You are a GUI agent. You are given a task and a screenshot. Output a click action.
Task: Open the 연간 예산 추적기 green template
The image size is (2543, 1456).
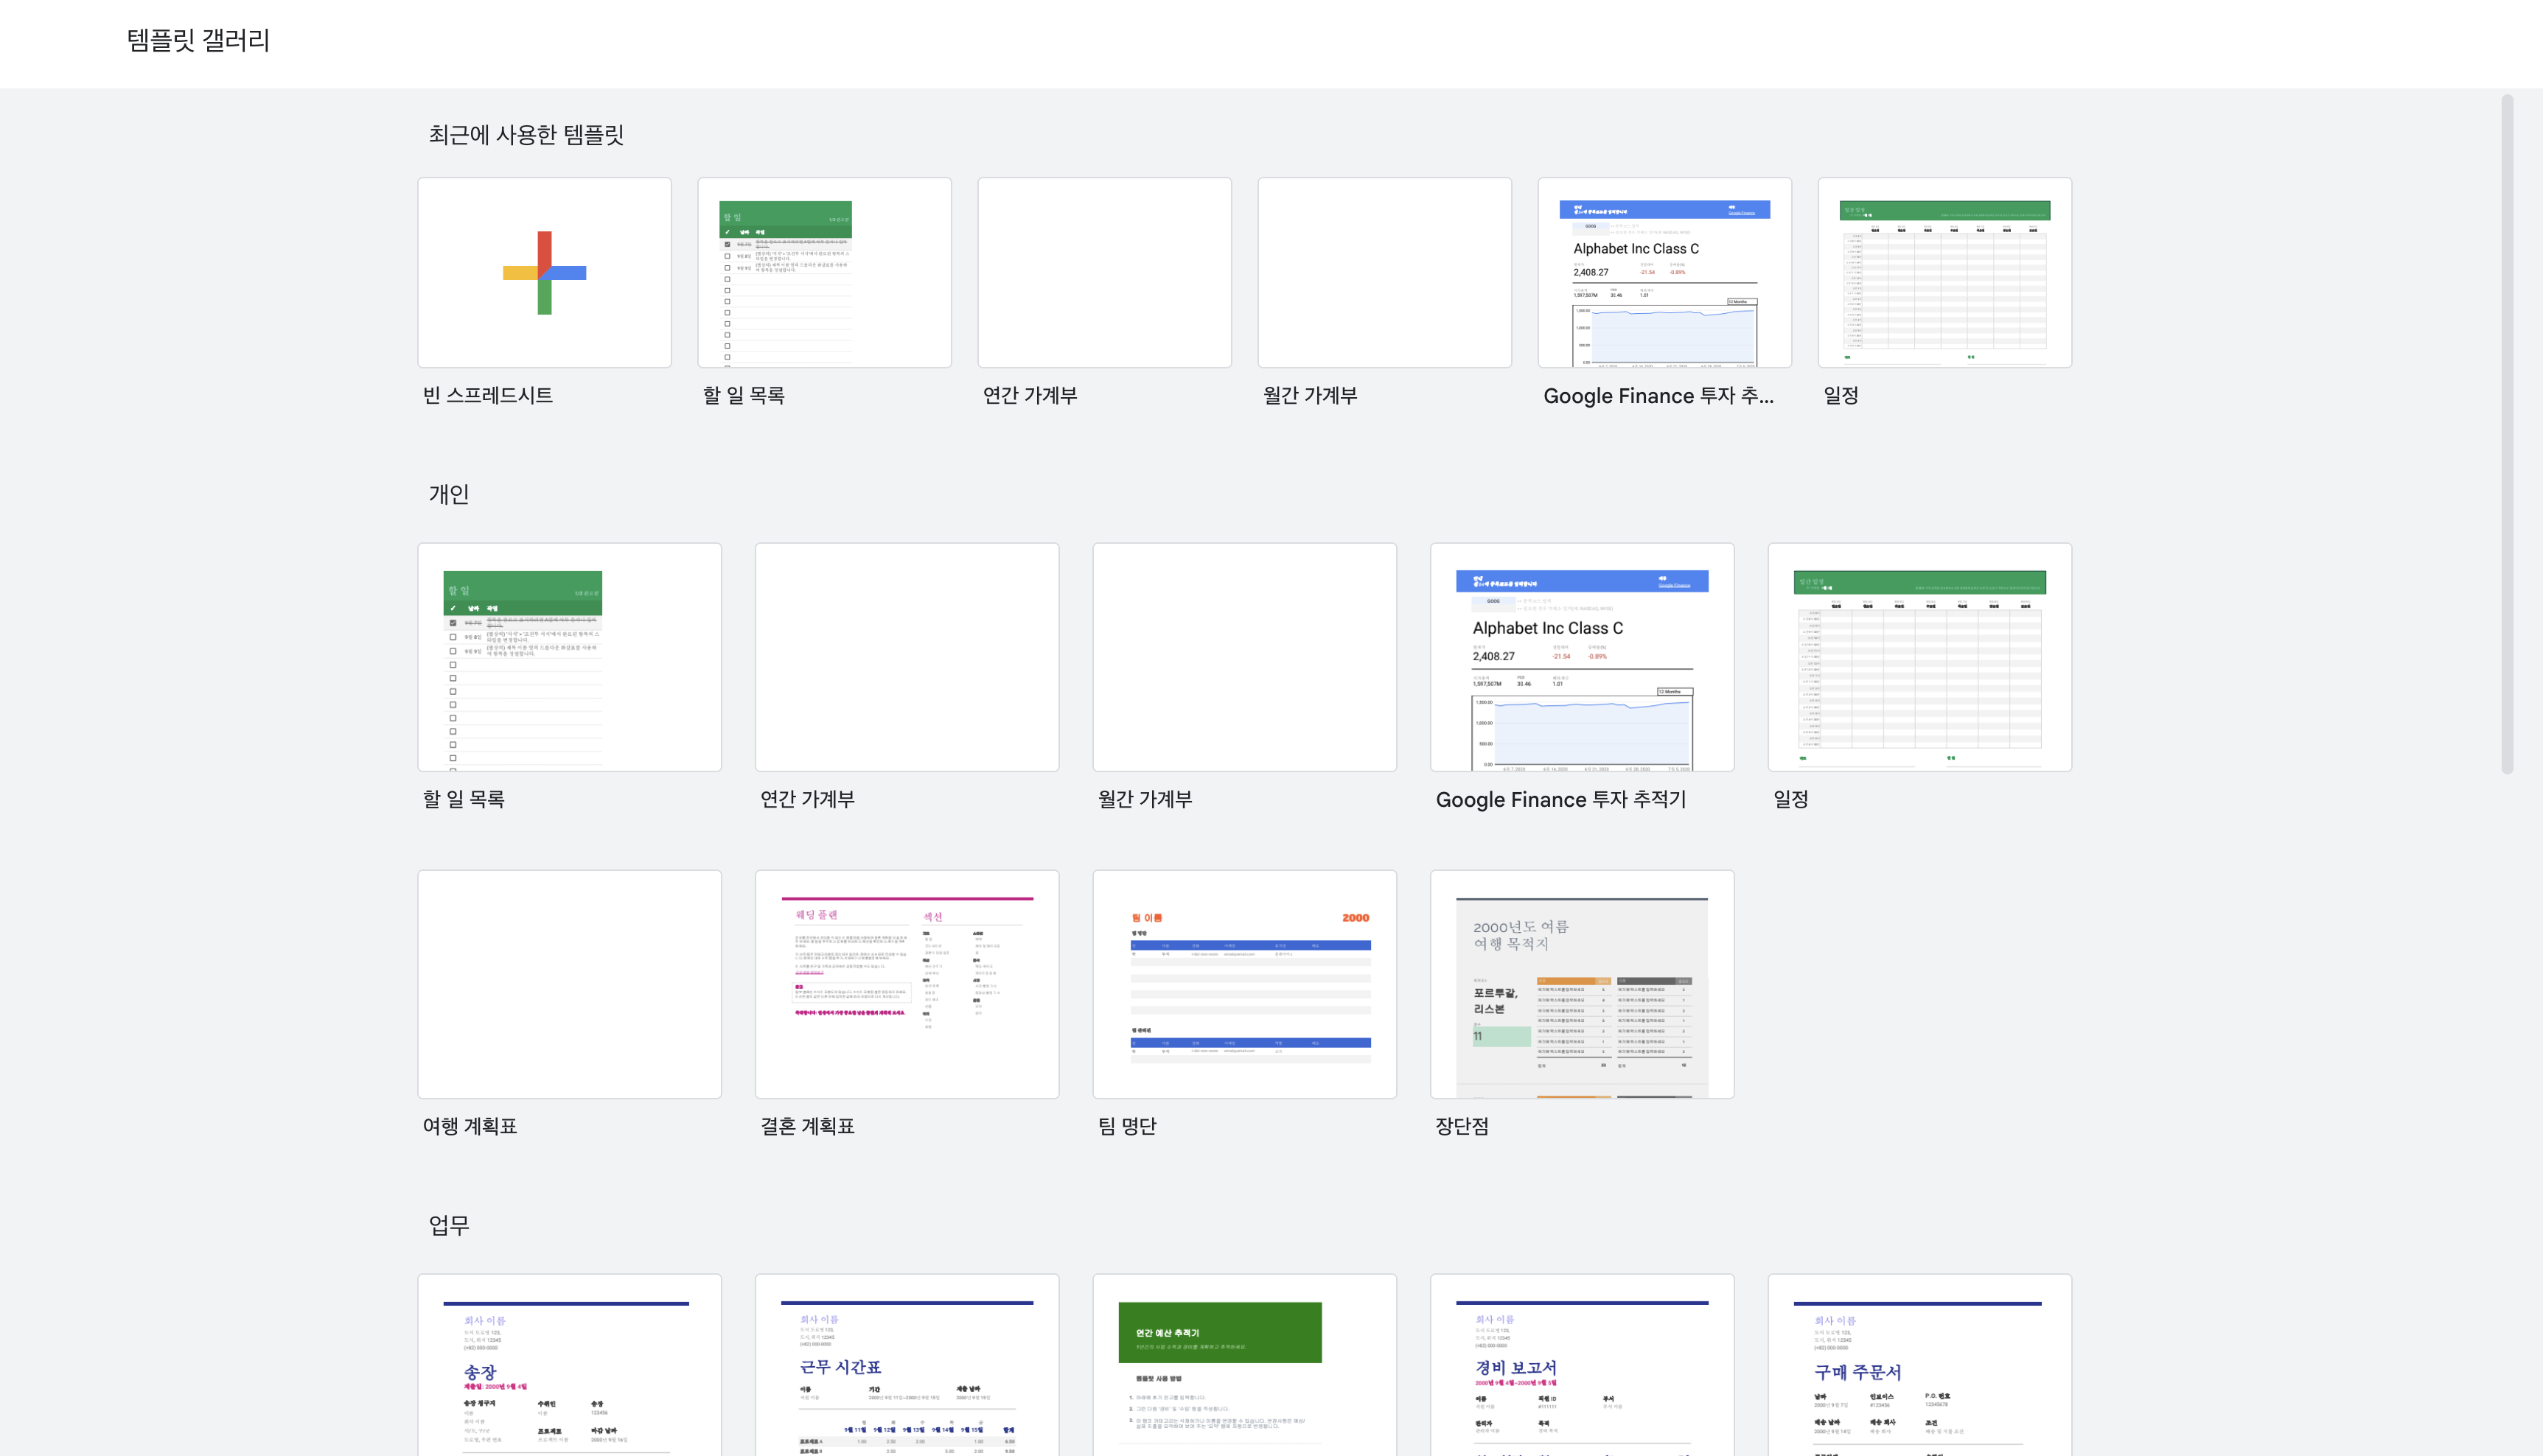1244,1365
